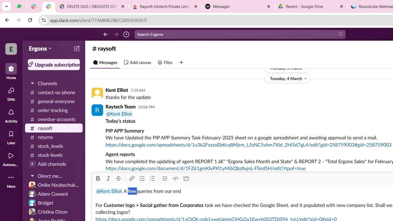The image size is (393, 221).
Task: Open the PIP APP Summary spreadsheet link
Action: (x=248, y=145)
